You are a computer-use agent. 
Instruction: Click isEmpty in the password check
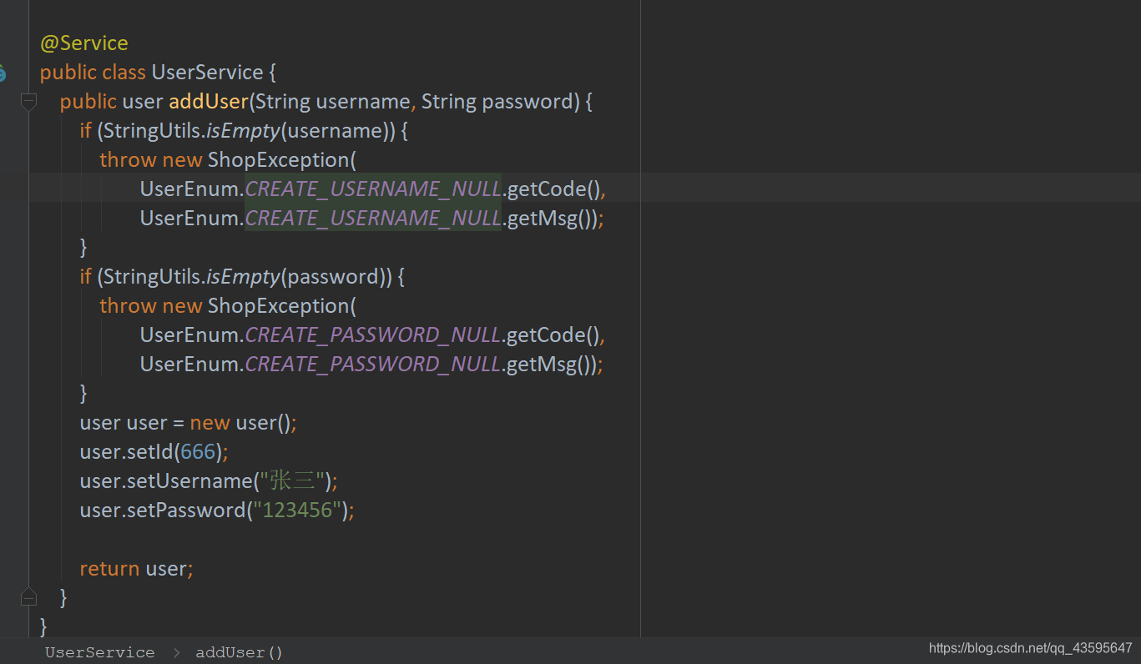(x=243, y=277)
